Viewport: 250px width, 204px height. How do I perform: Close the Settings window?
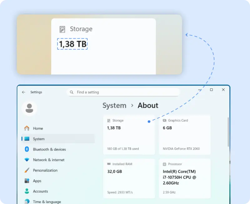tap(223, 90)
